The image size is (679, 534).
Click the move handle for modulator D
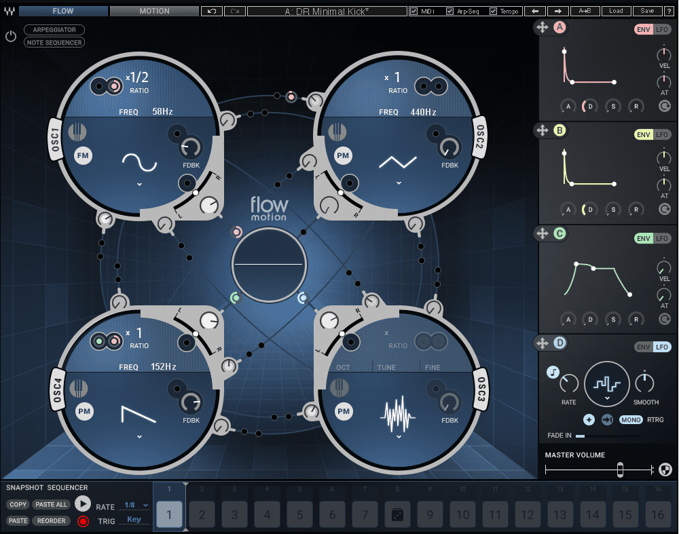coord(542,343)
